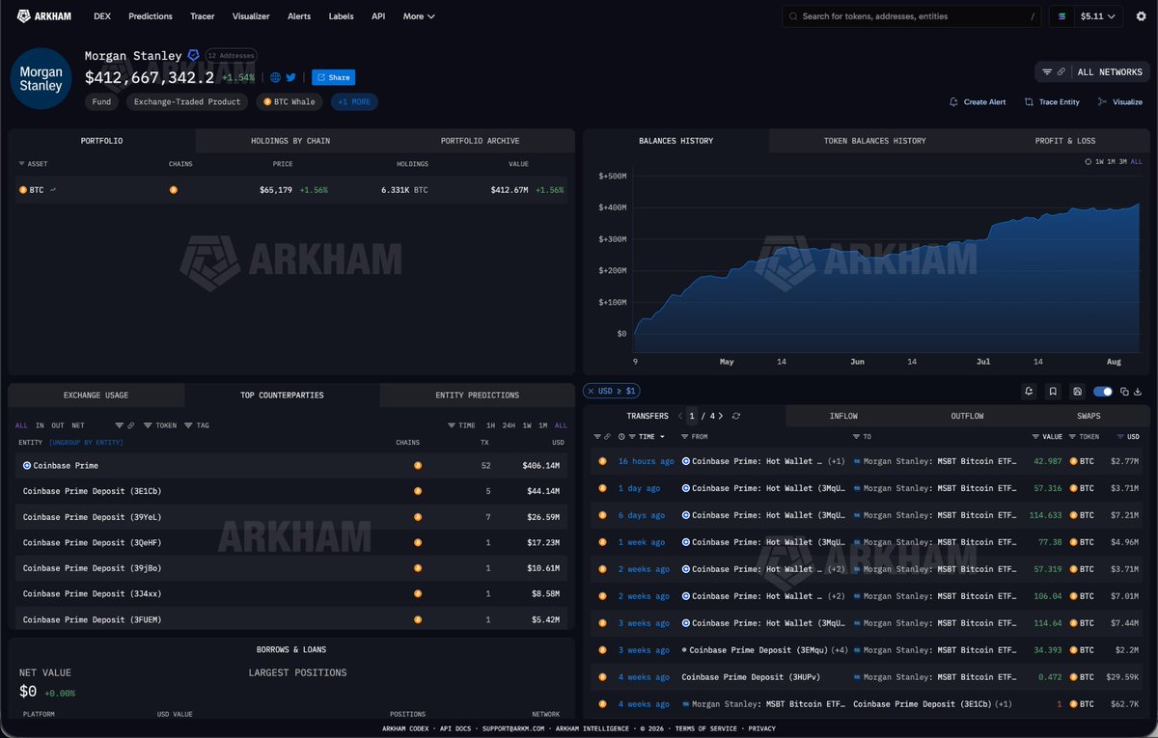1158x738 pixels.
Task: Go to previous transfers page arrow
Action: tap(680, 416)
